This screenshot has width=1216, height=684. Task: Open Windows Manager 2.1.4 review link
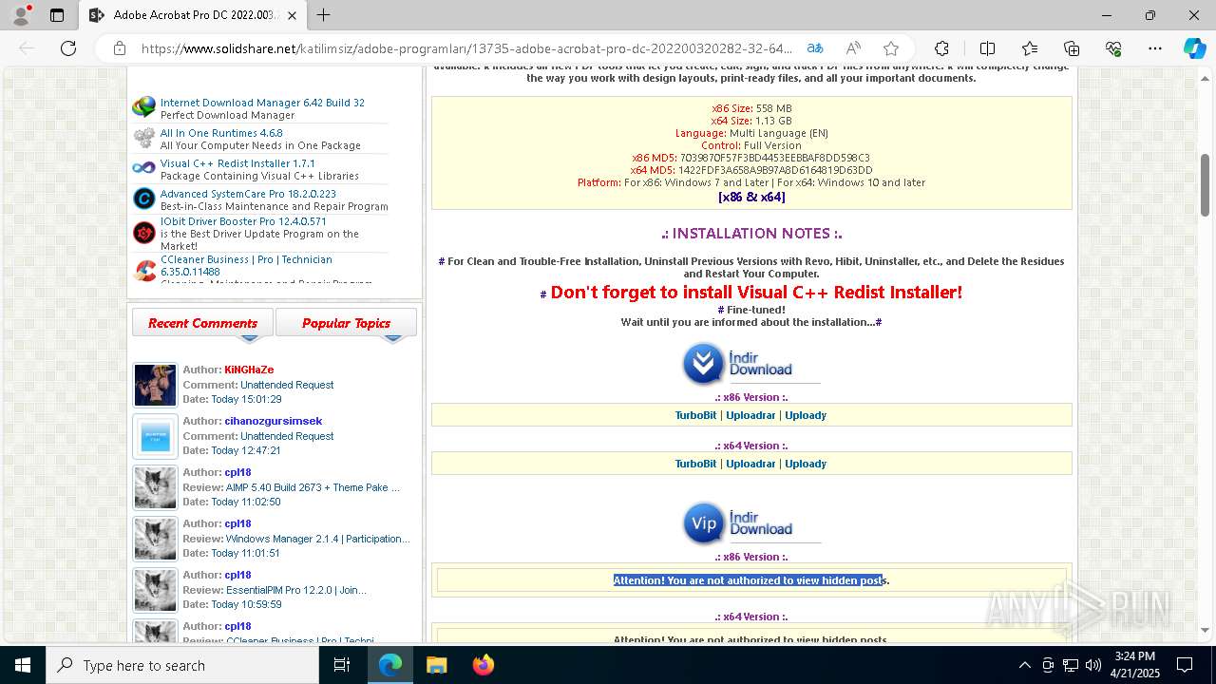click(x=317, y=539)
